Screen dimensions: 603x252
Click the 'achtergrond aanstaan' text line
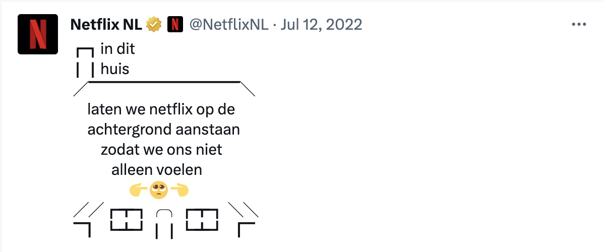point(163,130)
